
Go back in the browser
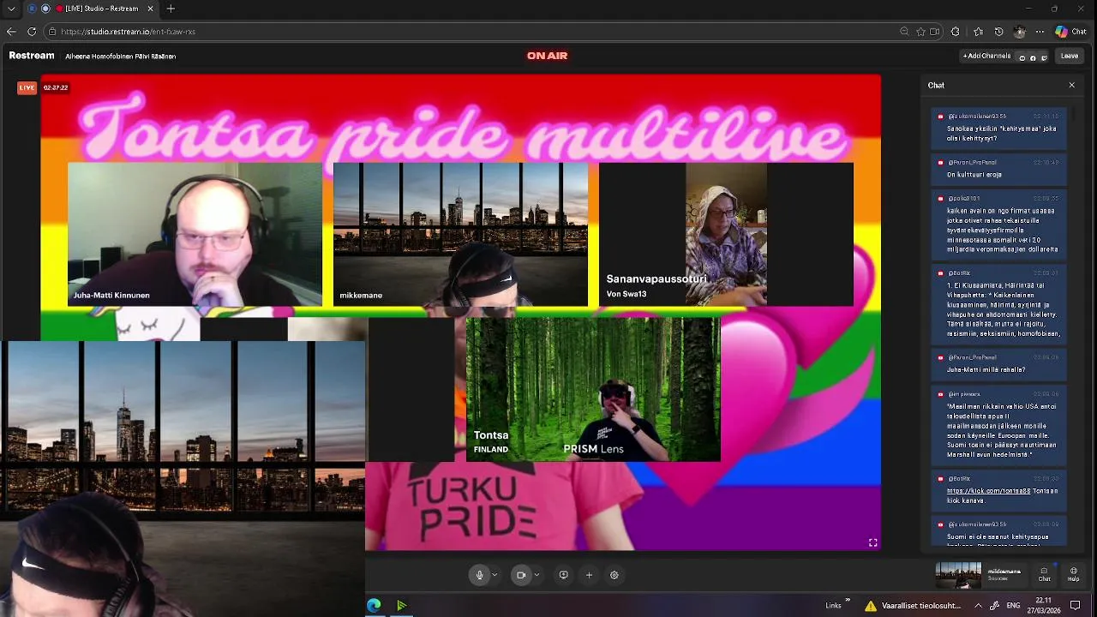[x=11, y=32]
